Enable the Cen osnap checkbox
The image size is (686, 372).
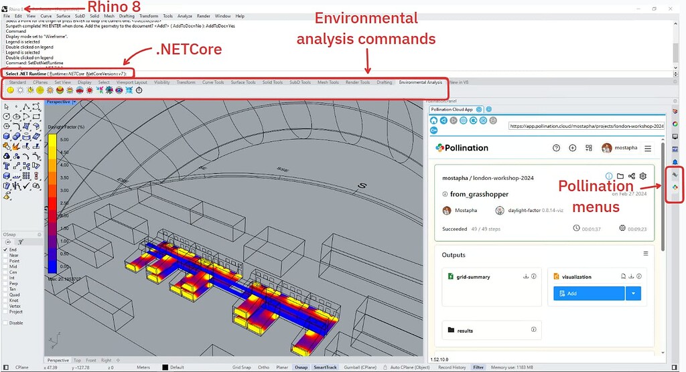pyautogui.click(x=5, y=272)
